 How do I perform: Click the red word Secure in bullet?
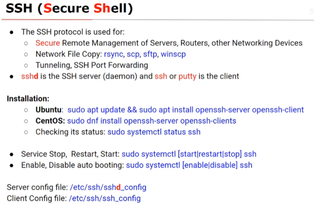pyautogui.click(x=48, y=43)
